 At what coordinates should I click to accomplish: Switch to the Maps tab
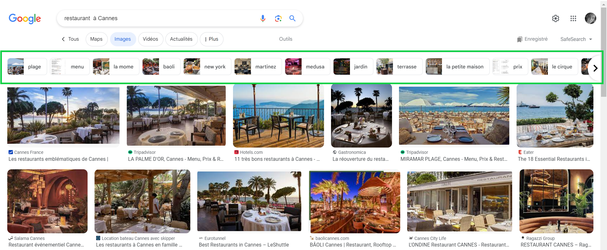96,39
